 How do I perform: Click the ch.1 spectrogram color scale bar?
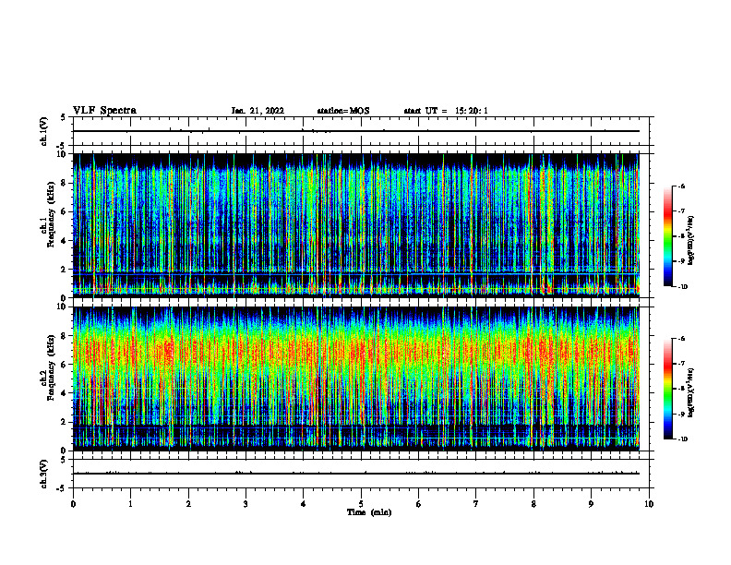(667, 236)
